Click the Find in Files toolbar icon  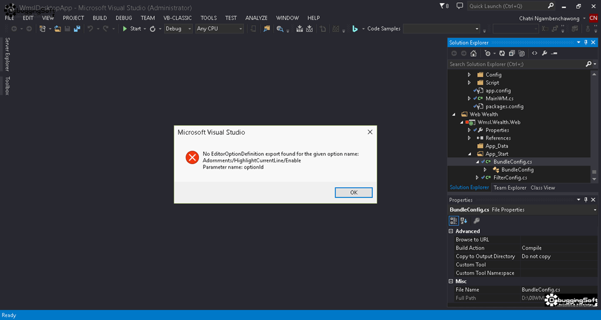tap(267, 29)
